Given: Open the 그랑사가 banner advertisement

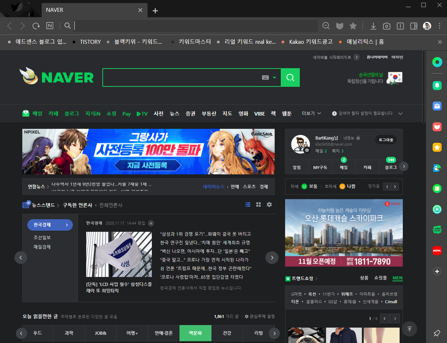Looking at the screenshot, I should (x=148, y=151).
